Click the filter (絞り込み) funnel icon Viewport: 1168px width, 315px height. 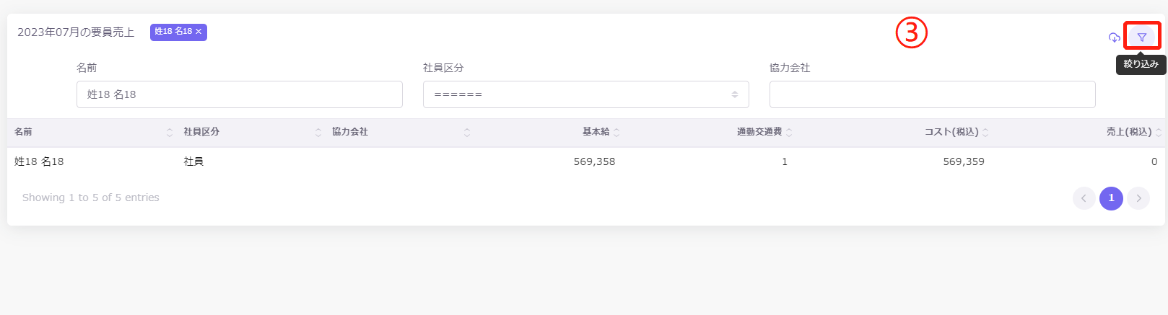[x=1141, y=37]
